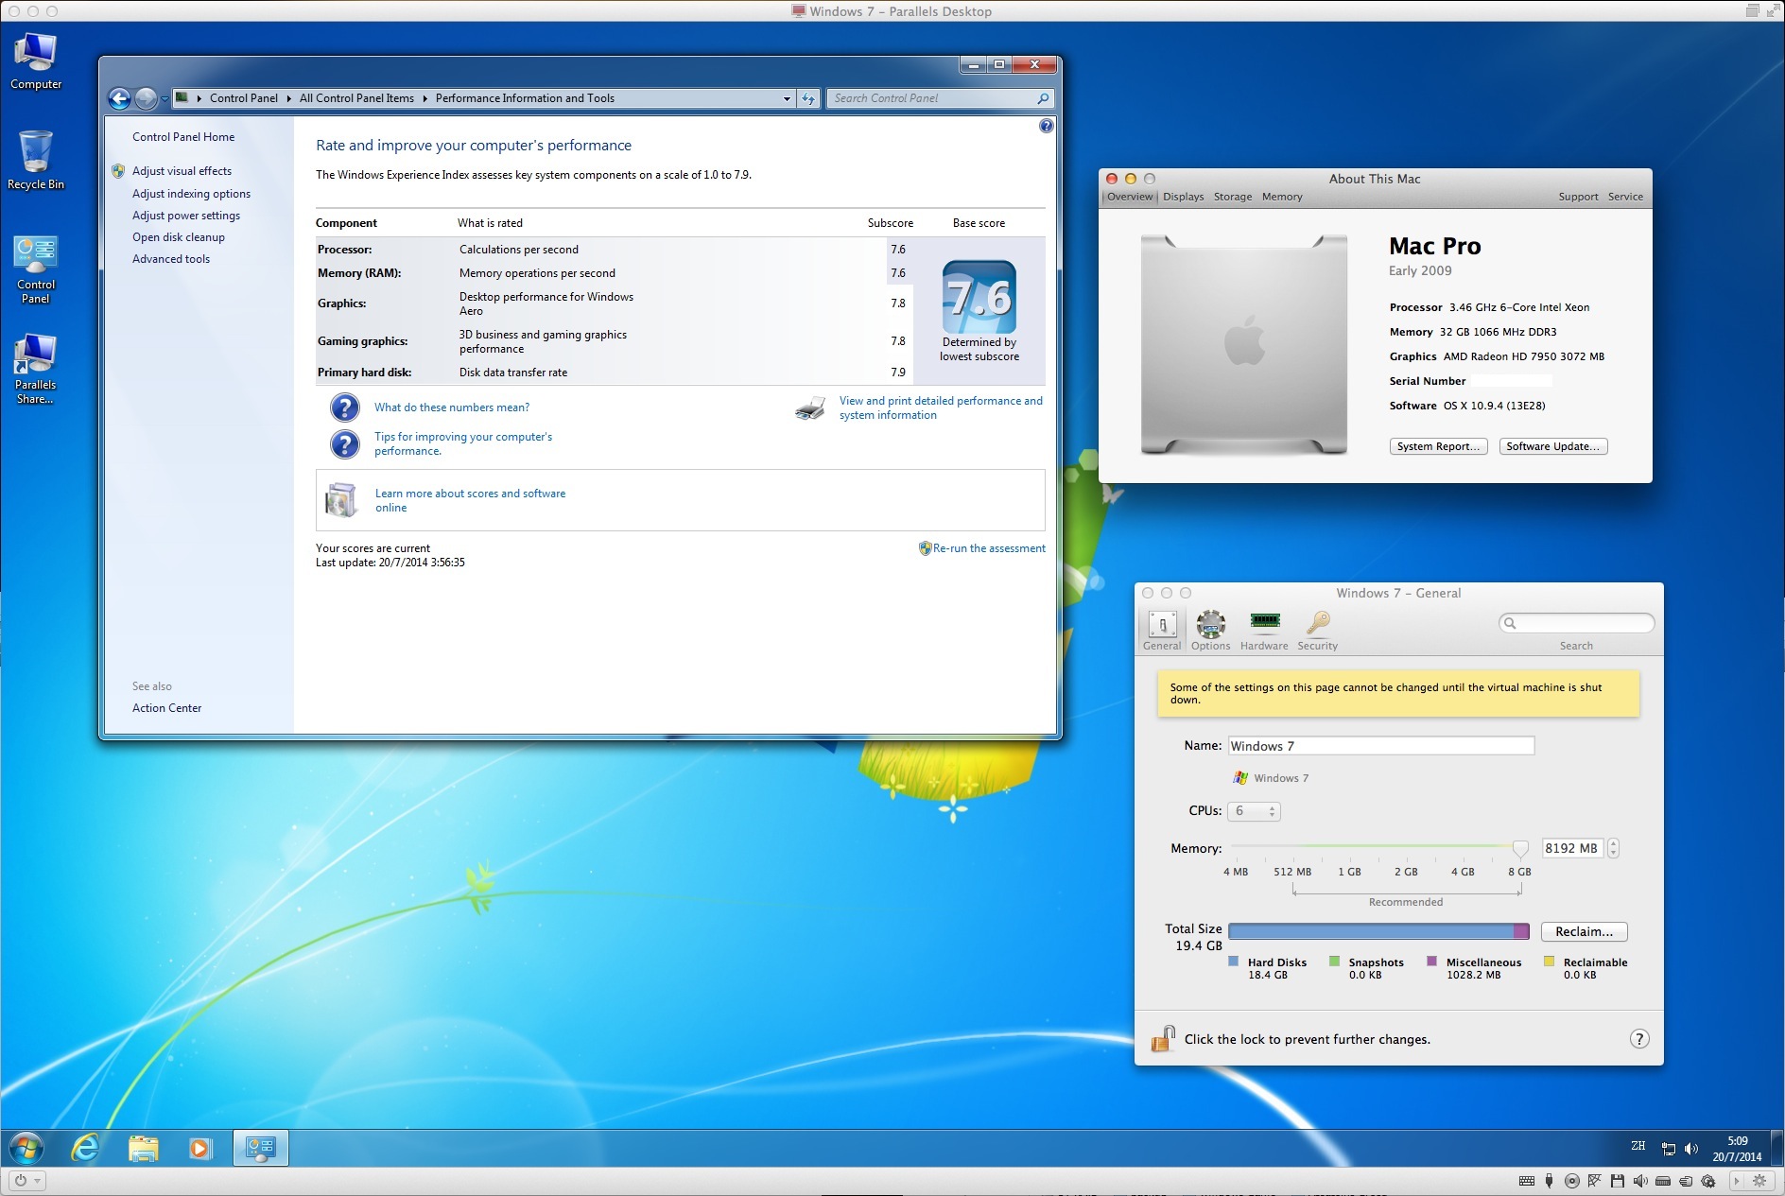Click Re-run the assessment link
The height and width of the screenshot is (1196, 1785).
pos(989,548)
